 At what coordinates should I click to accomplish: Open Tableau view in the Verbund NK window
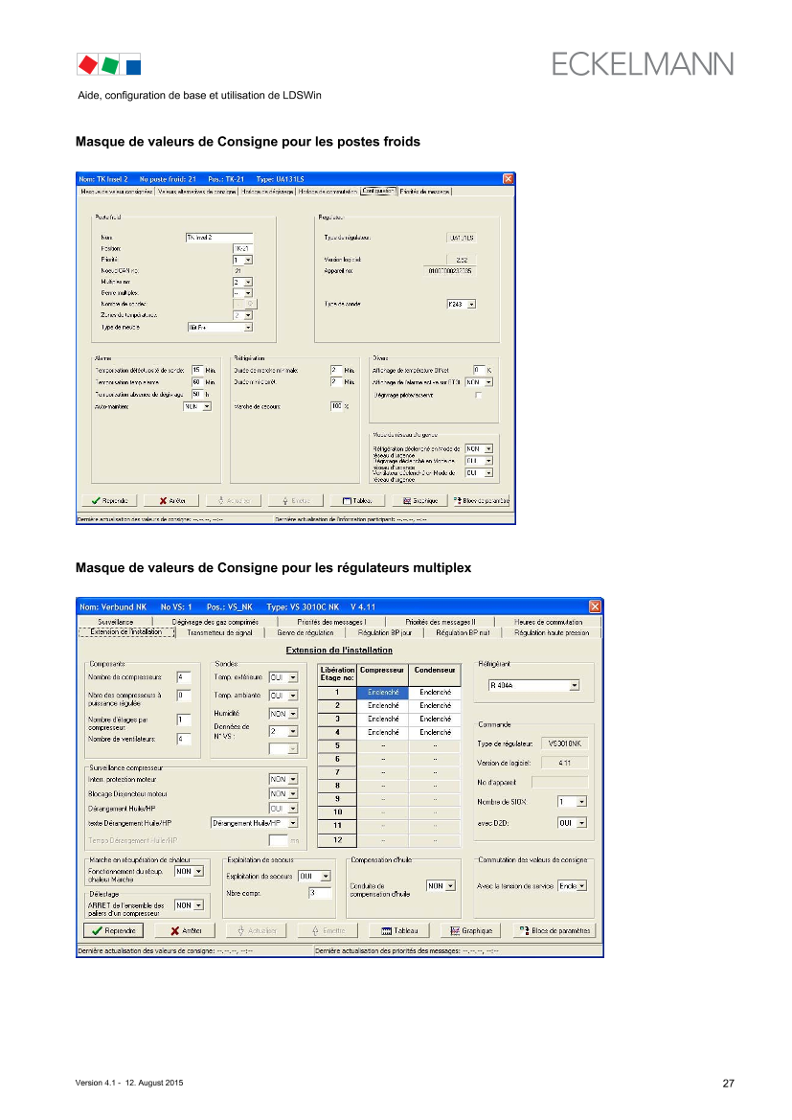[x=399, y=930]
